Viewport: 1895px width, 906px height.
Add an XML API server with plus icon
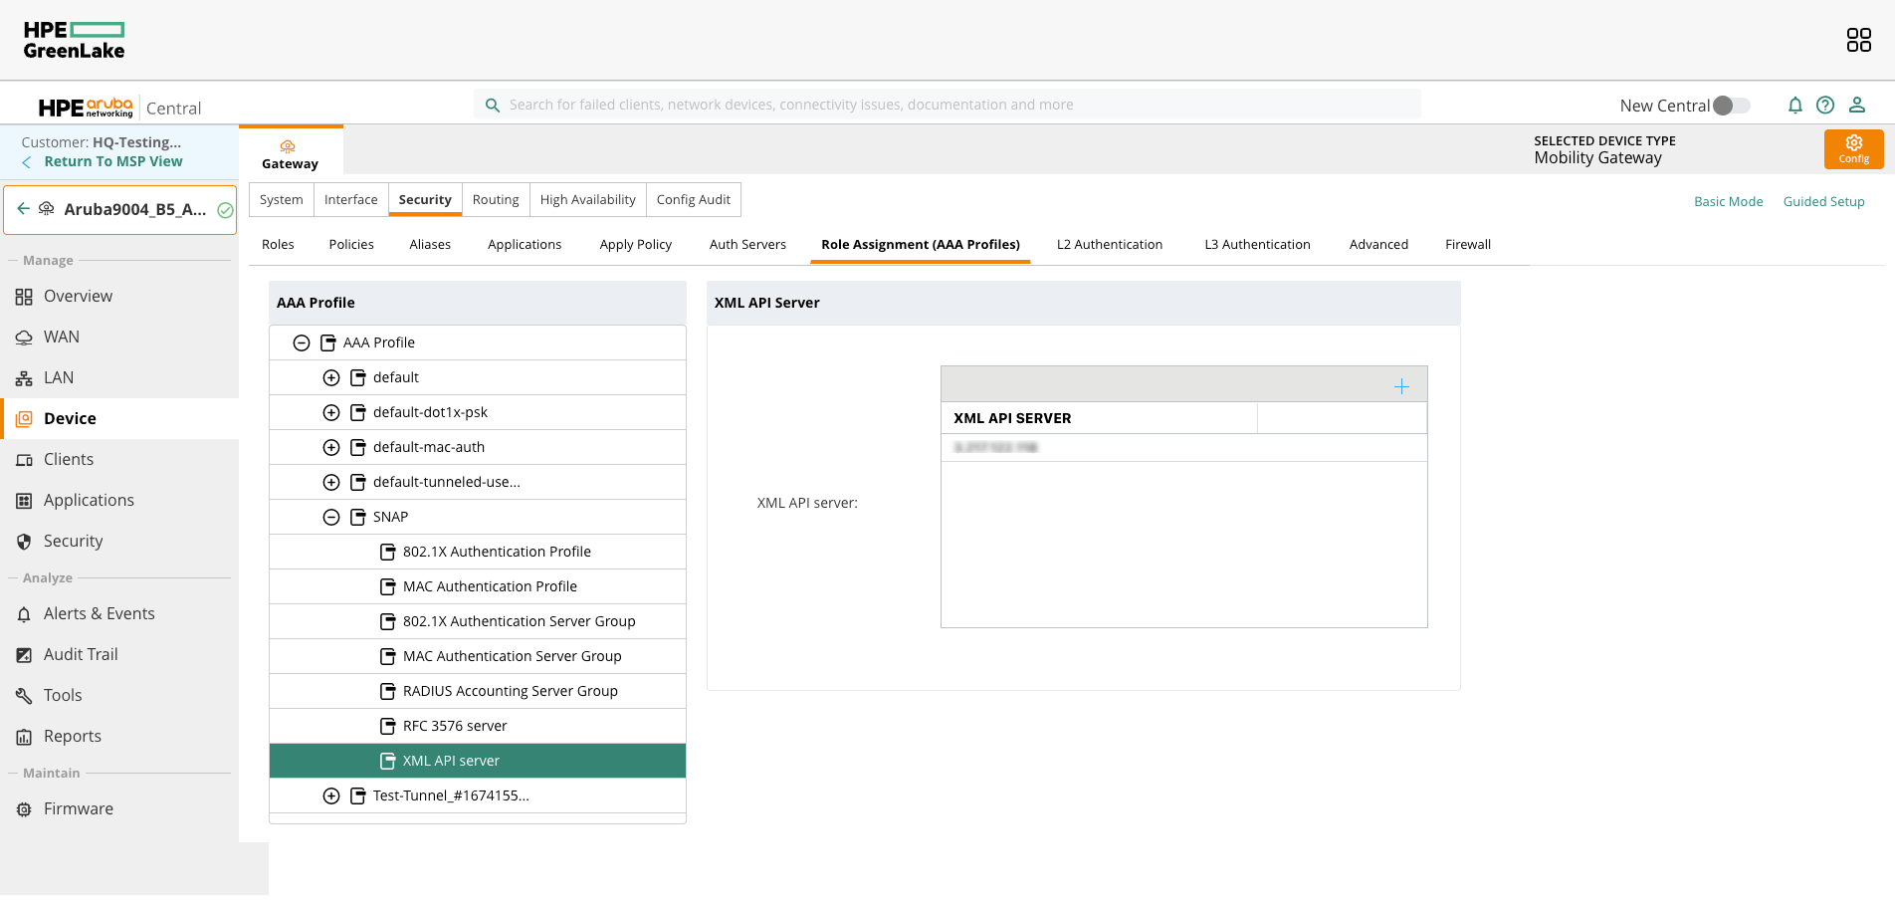[1401, 386]
